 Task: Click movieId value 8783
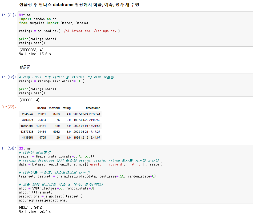point(57,114)
